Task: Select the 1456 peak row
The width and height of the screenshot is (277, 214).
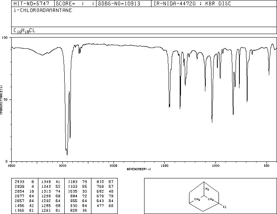Action: click(24, 206)
